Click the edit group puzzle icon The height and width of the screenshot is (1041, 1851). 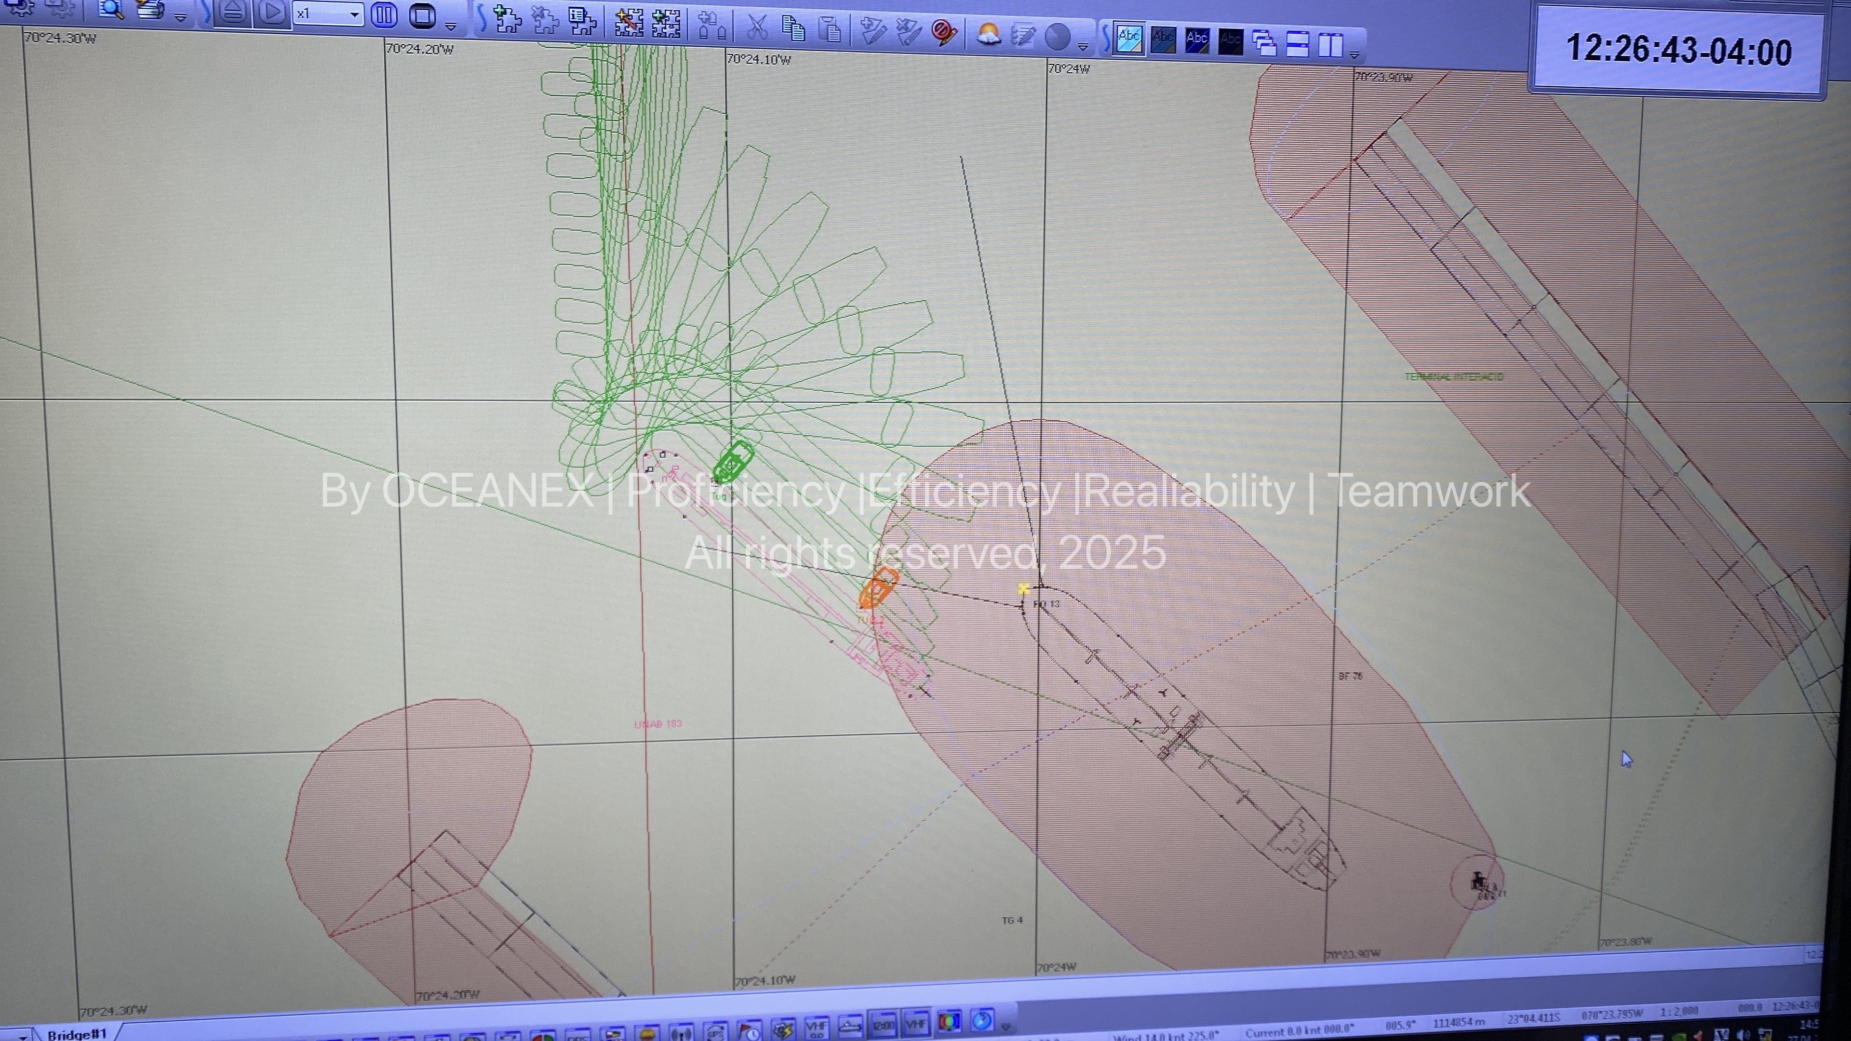point(629,23)
